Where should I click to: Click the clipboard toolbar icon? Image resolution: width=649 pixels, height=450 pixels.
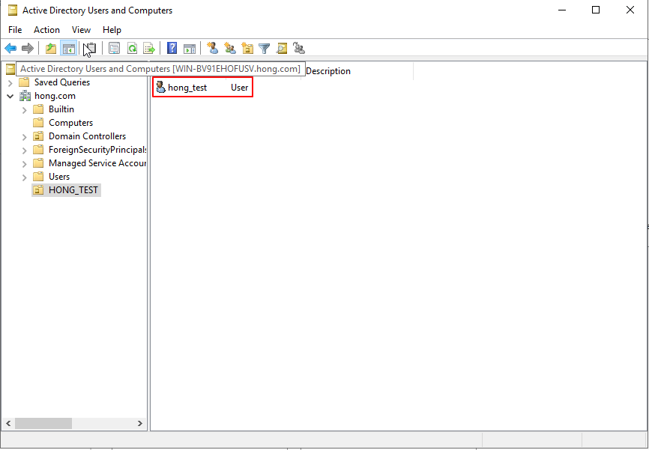point(90,49)
